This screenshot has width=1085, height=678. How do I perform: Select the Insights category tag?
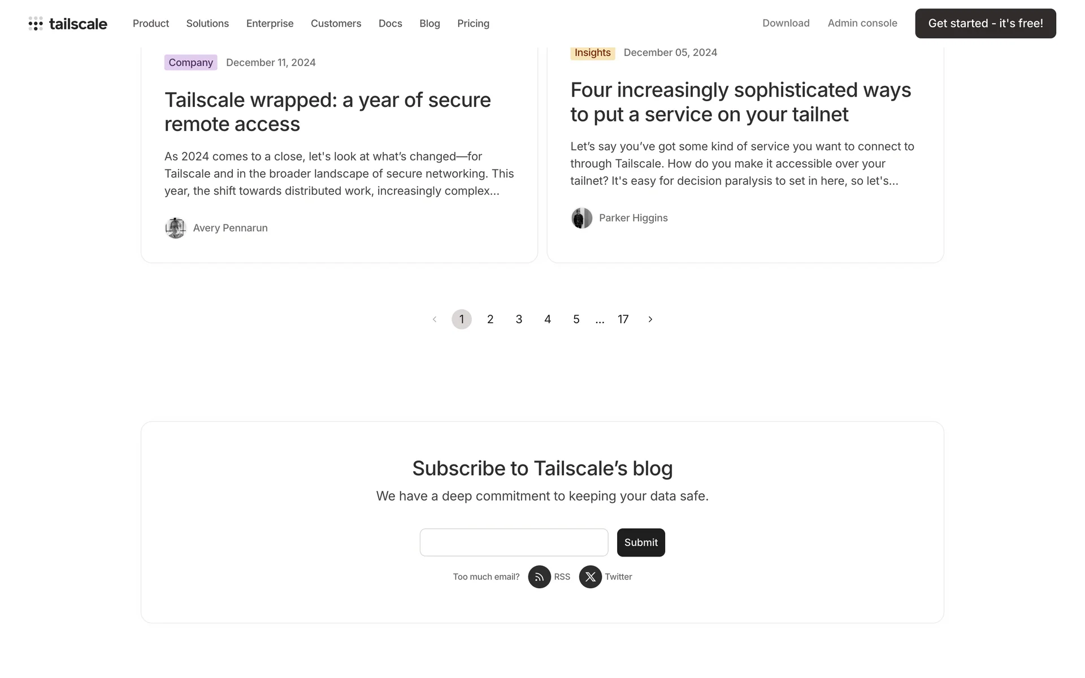click(592, 53)
